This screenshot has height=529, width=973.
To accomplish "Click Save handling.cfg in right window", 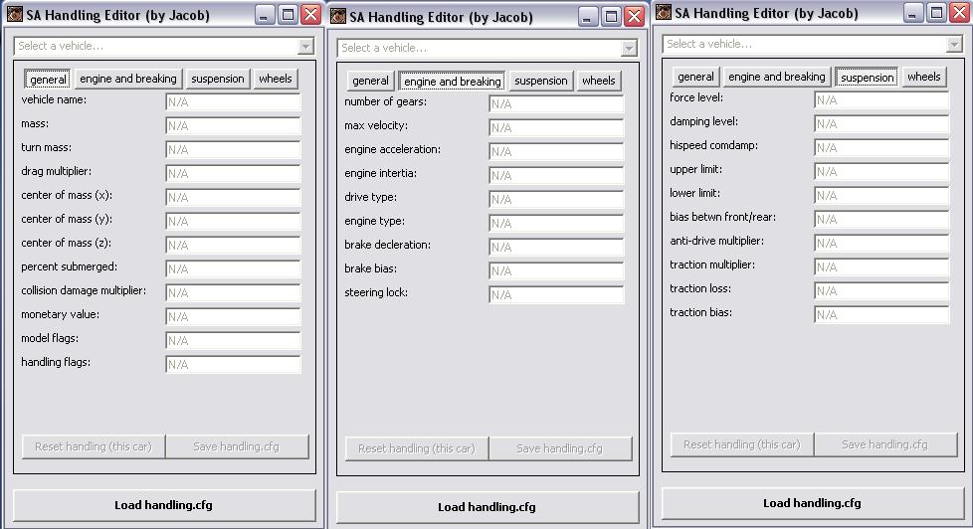I will tap(884, 444).
